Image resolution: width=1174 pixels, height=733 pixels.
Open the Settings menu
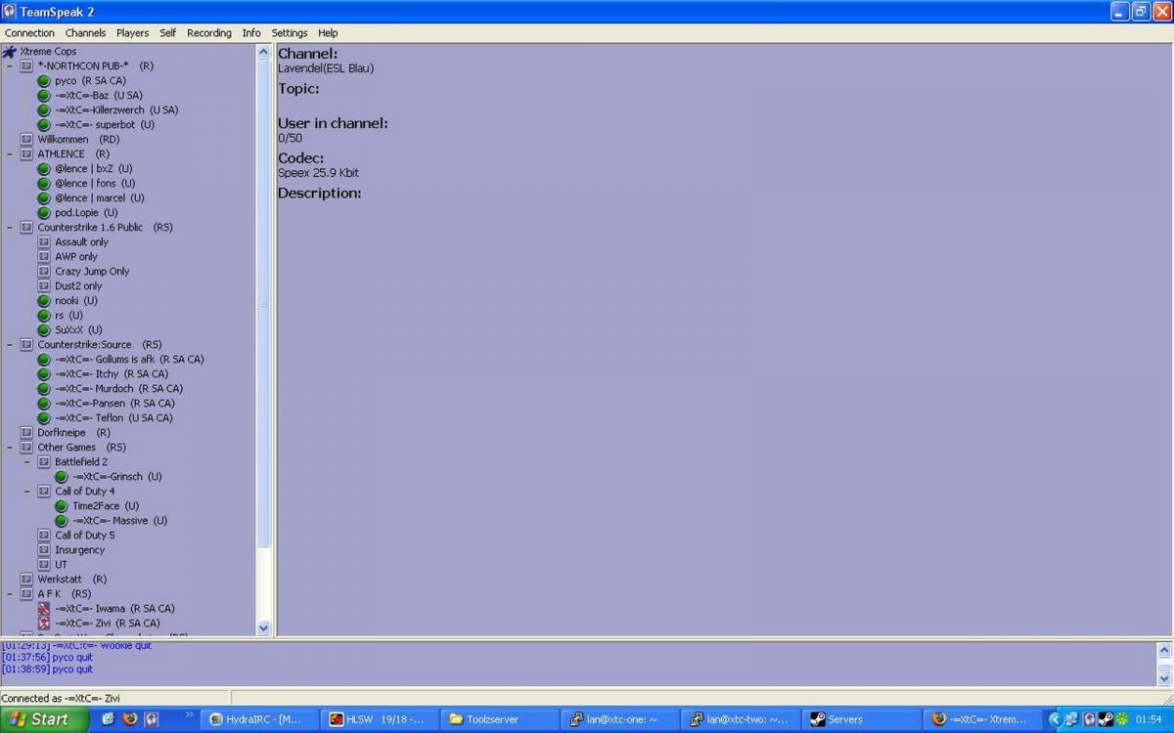click(x=290, y=33)
